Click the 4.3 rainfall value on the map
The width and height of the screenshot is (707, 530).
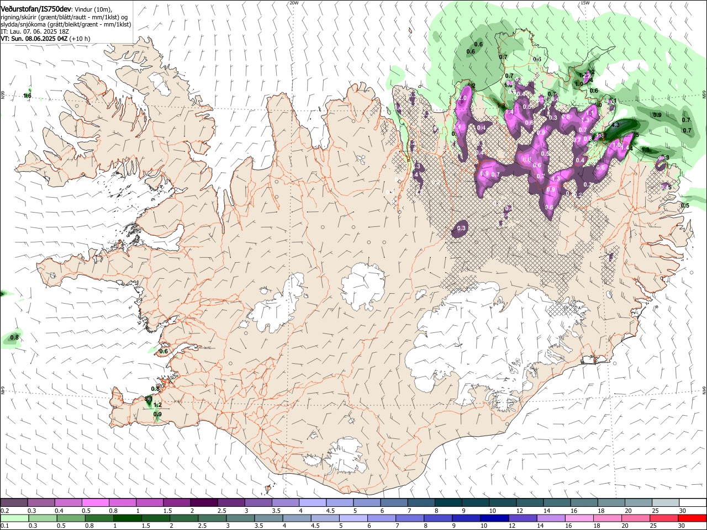(x=615, y=125)
